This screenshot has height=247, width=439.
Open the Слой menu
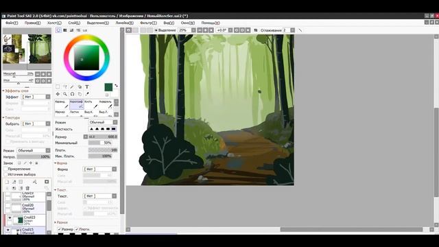[74, 23]
